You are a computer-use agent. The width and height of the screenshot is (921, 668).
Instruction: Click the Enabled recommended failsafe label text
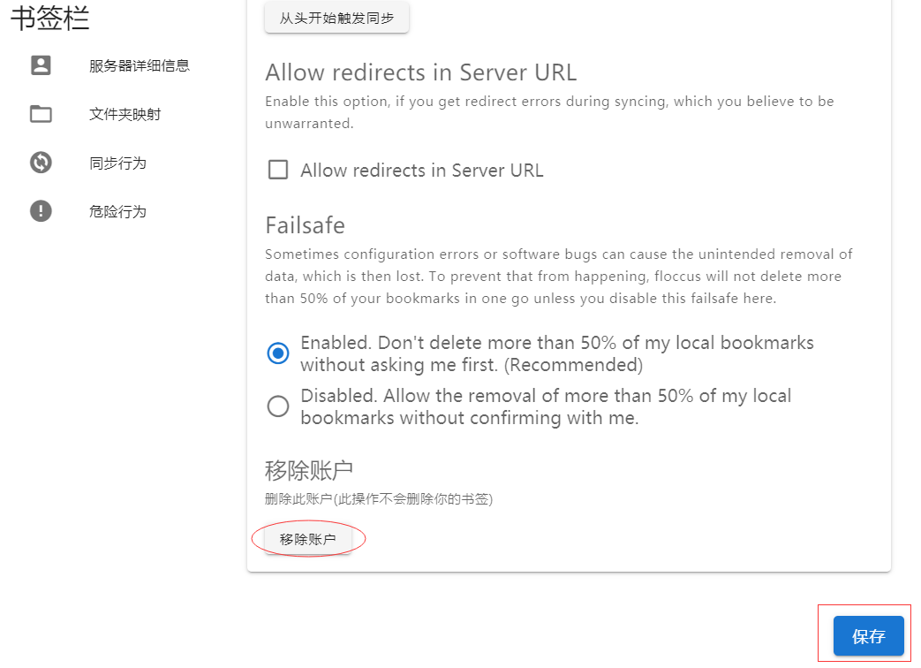557,353
